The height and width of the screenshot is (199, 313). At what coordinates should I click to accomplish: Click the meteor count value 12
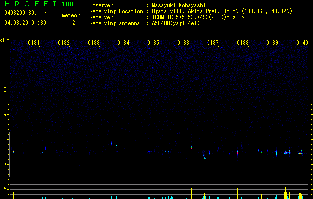coord(72,23)
